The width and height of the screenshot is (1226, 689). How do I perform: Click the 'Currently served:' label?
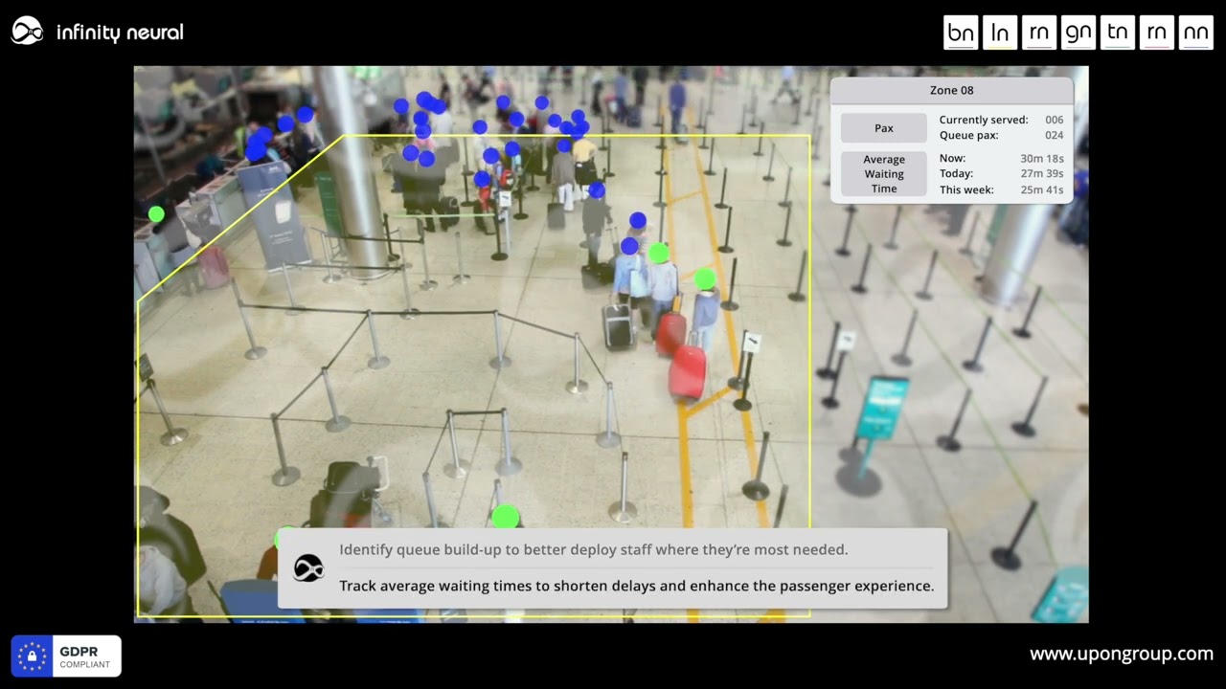pyautogui.click(x=984, y=120)
